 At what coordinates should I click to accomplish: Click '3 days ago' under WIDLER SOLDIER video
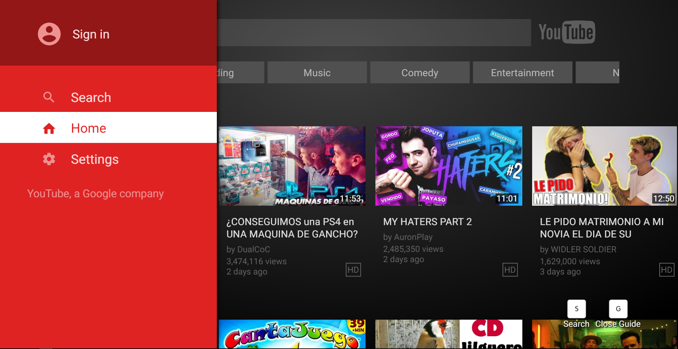click(560, 272)
